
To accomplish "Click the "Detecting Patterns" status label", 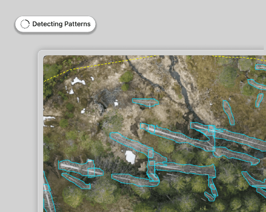I will click(61, 24).
